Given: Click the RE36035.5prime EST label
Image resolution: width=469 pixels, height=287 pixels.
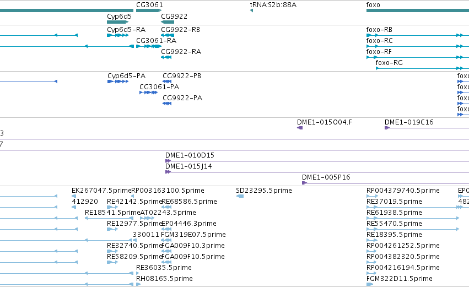Looking at the screenshot, I should point(164,268).
